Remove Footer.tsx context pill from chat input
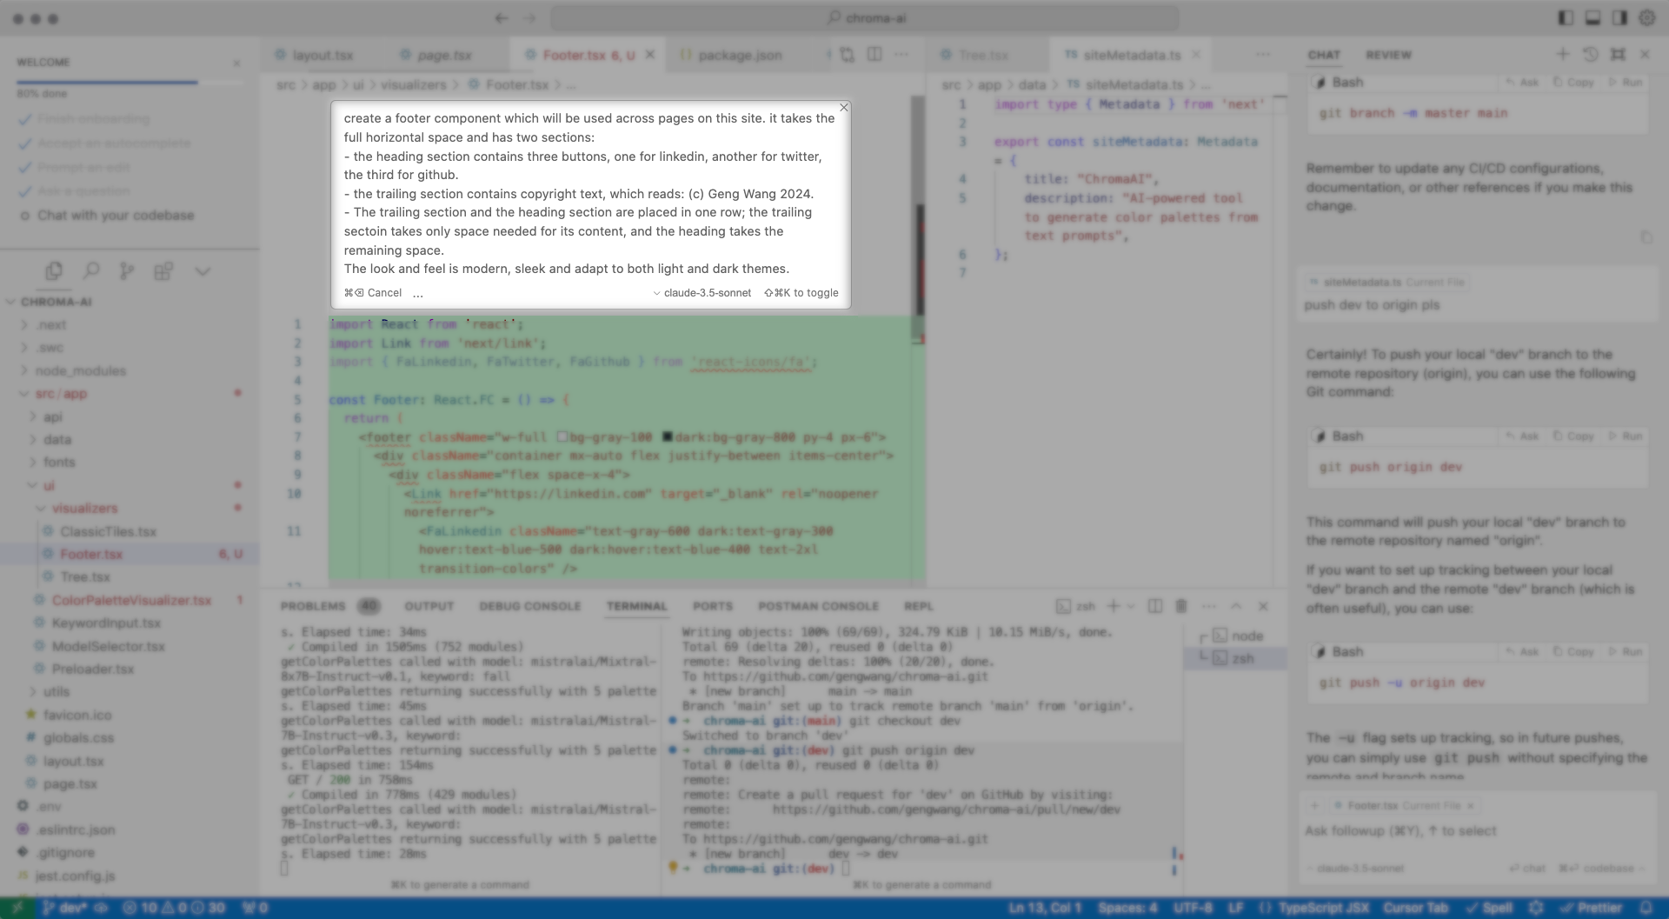Viewport: 1669px width, 919px height. [x=1470, y=806]
